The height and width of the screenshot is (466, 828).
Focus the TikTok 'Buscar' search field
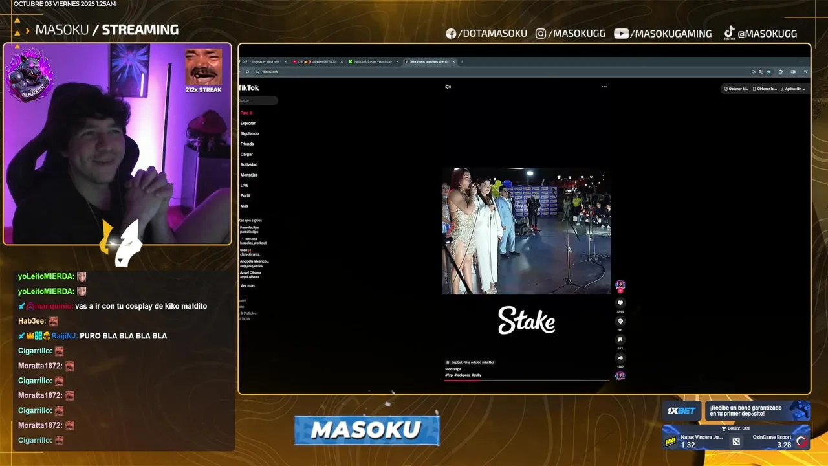point(257,100)
